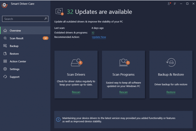Go to Scan Result section

(x=25, y=38)
